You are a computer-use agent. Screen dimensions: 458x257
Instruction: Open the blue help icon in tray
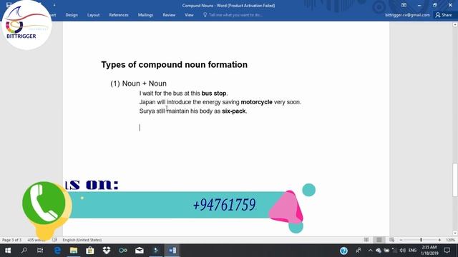pyautogui.click(x=343, y=251)
